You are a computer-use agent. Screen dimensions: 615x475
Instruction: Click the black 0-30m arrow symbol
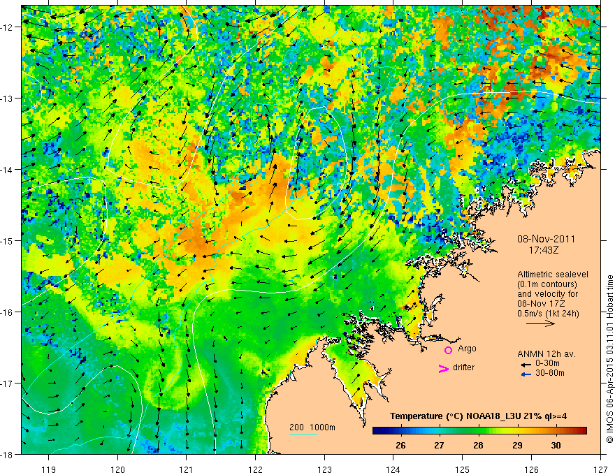coord(526,365)
